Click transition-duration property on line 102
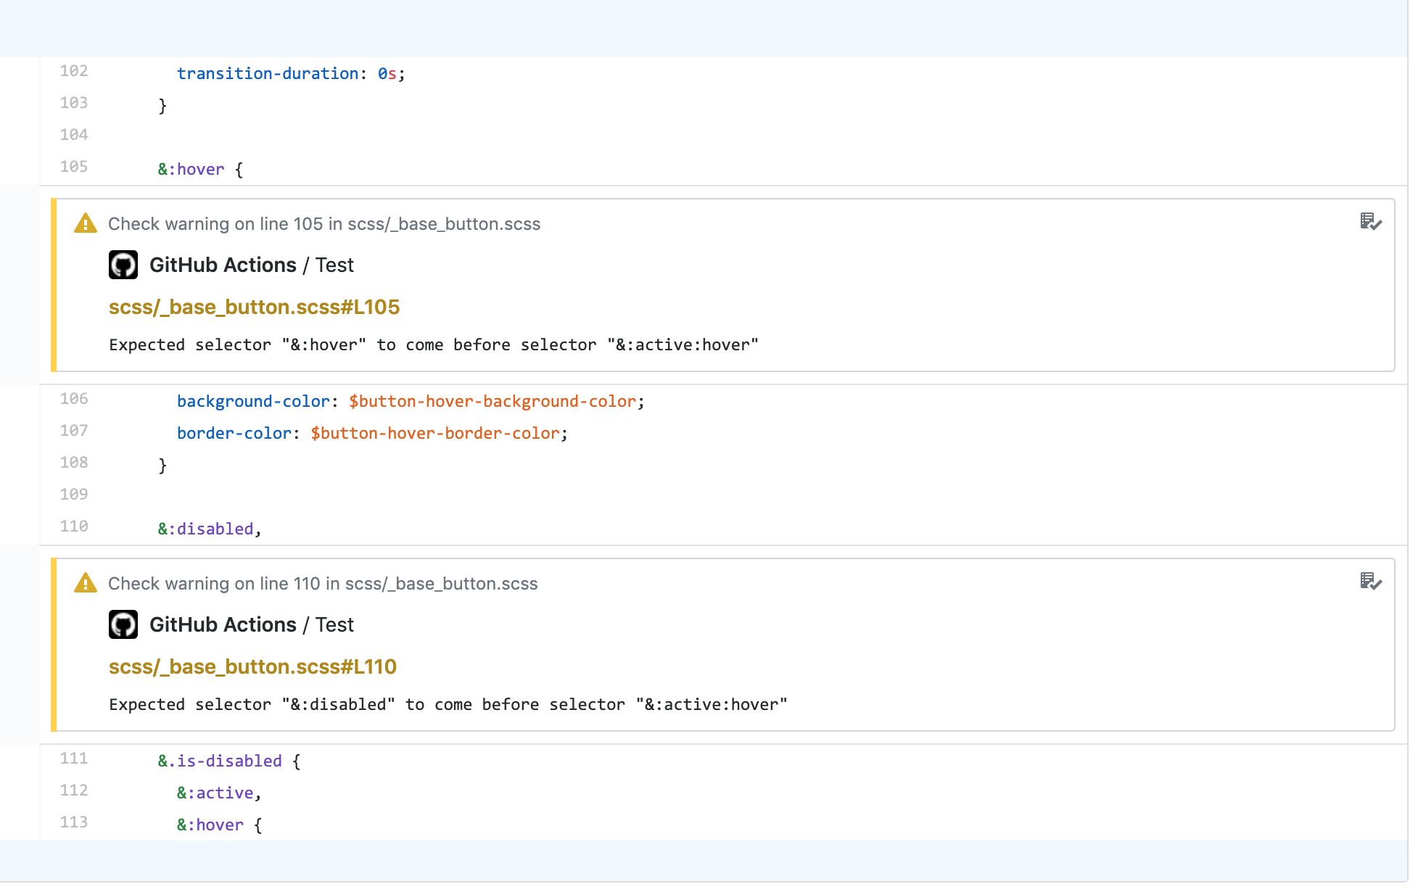This screenshot has width=1426, height=892. [268, 73]
